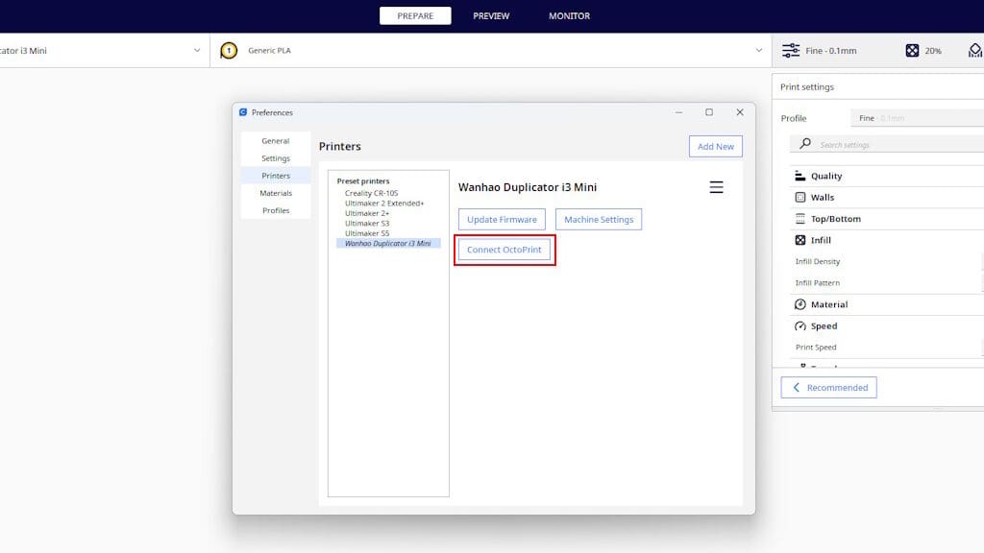Select Wanhao Duplicator i3 Mini printer
This screenshot has width=984, height=553.
pos(388,243)
